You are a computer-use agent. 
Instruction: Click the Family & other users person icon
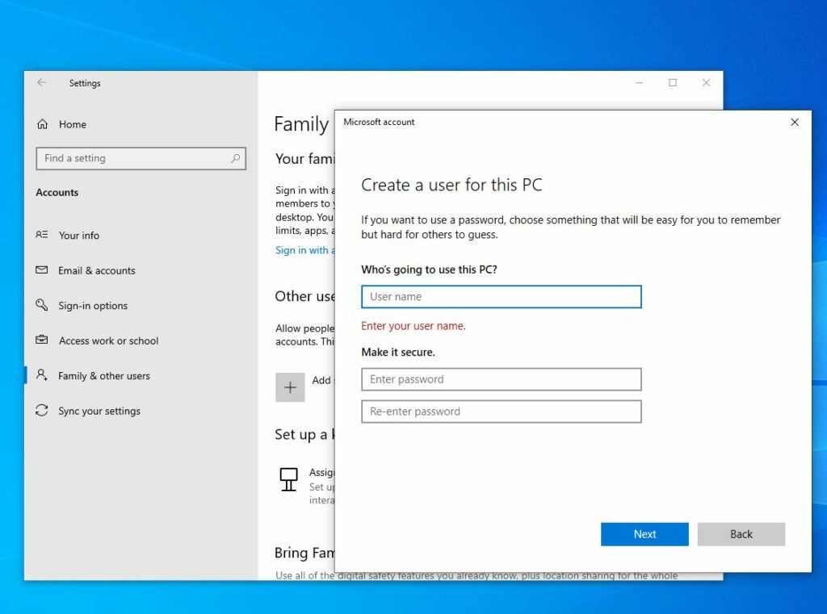coord(42,374)
